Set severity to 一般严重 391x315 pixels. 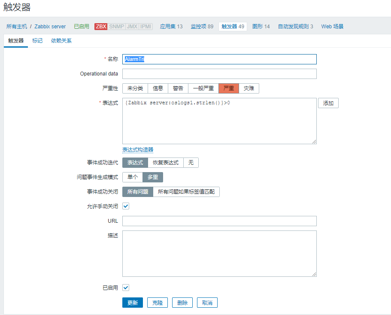[203, 88]
